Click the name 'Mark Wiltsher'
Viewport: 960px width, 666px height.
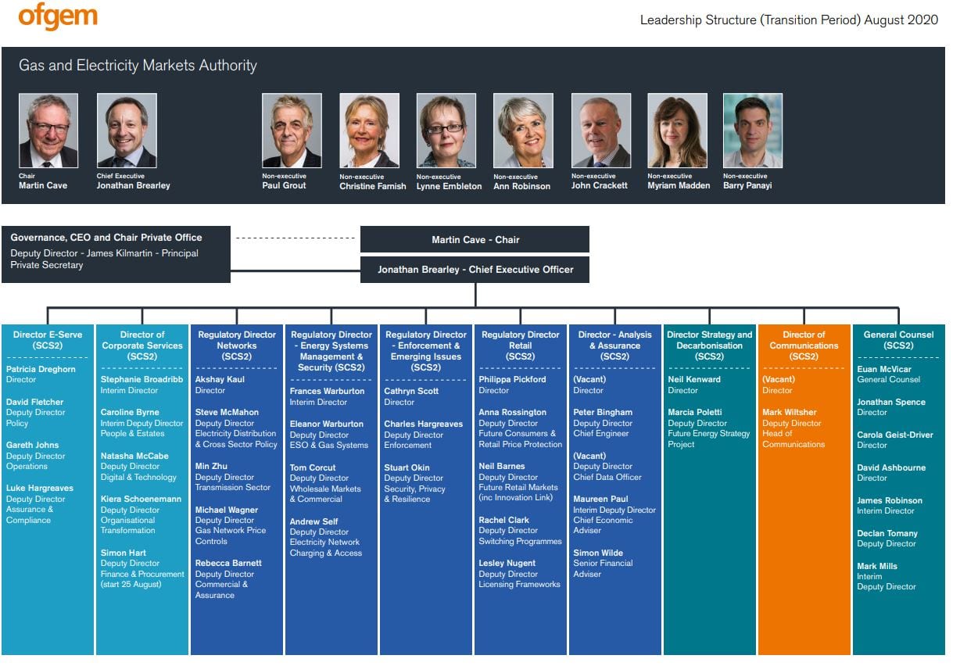pos(790,413)
